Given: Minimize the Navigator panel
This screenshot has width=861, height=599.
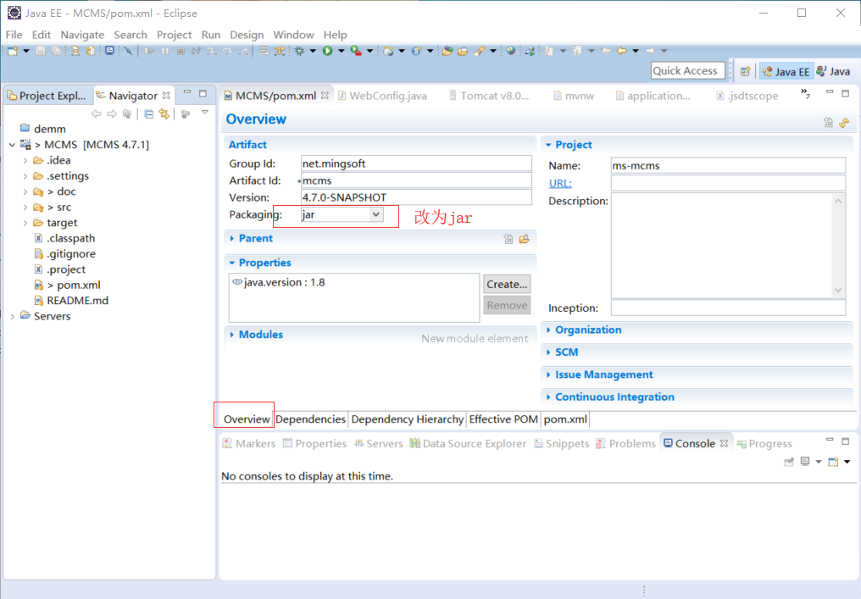Looking at the screenshot, I should (x=187, y=93).
